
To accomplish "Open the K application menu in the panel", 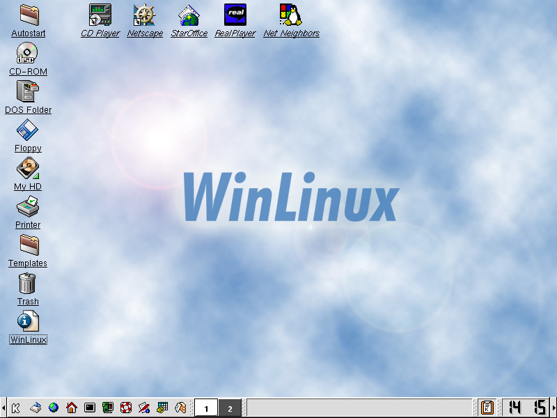I will (x=16, y=408).
